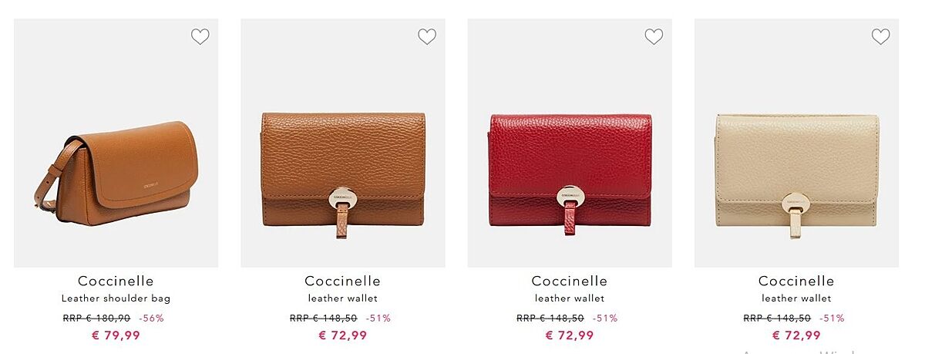
Task: Click Coccinelle brand above the red wallet
Action: (570, 281)
